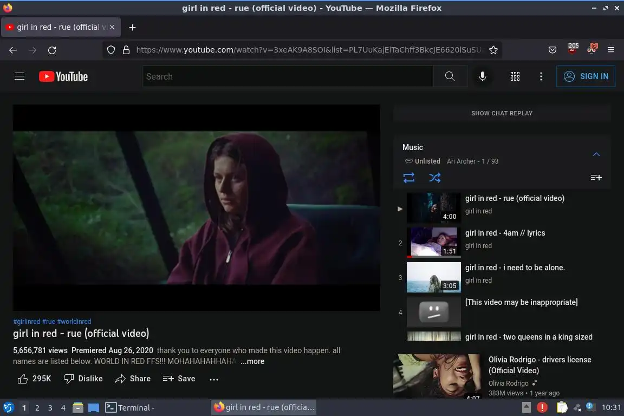Open the system start menu icon

[x=8, y=407]
